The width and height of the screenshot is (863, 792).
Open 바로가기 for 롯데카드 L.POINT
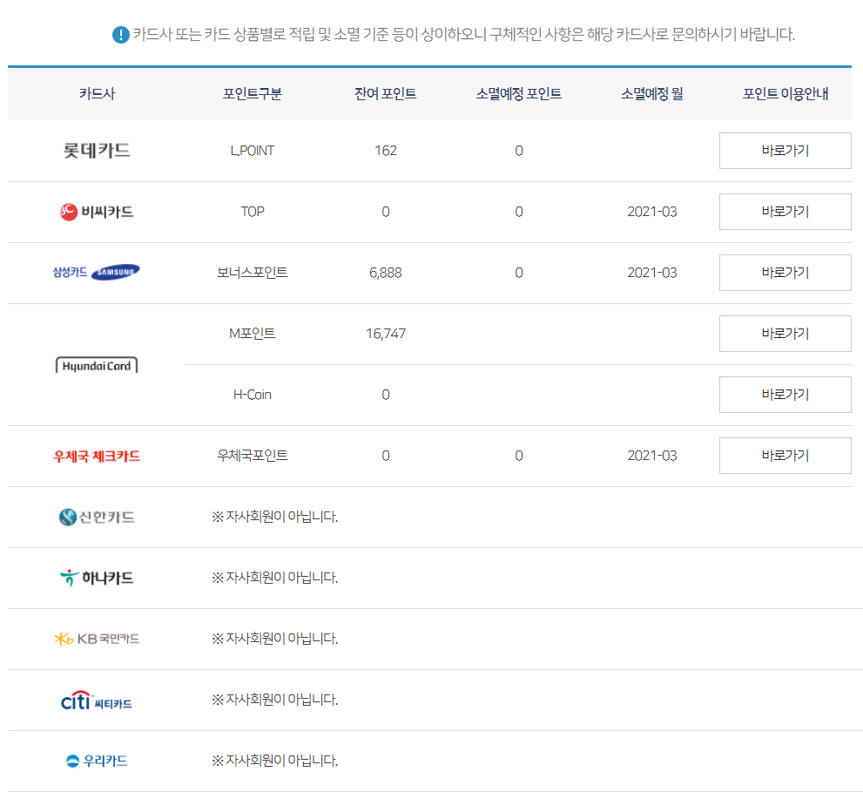[x=785, y=151]
